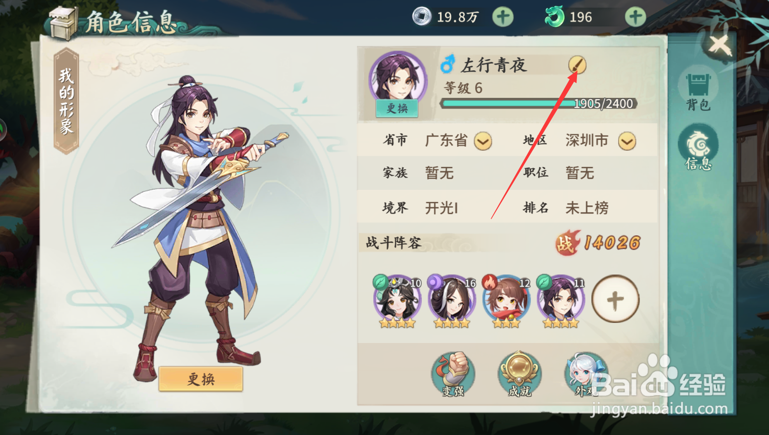Select the level 11 hero portrait
The height and width of the screenshot is (435, 769).
click(x=560, y=300)
